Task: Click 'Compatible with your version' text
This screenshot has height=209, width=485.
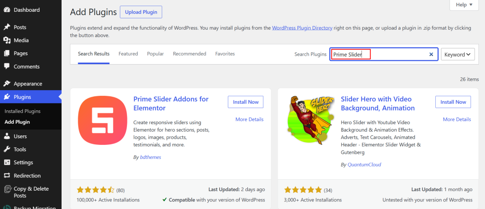Action: coord(214,200)
